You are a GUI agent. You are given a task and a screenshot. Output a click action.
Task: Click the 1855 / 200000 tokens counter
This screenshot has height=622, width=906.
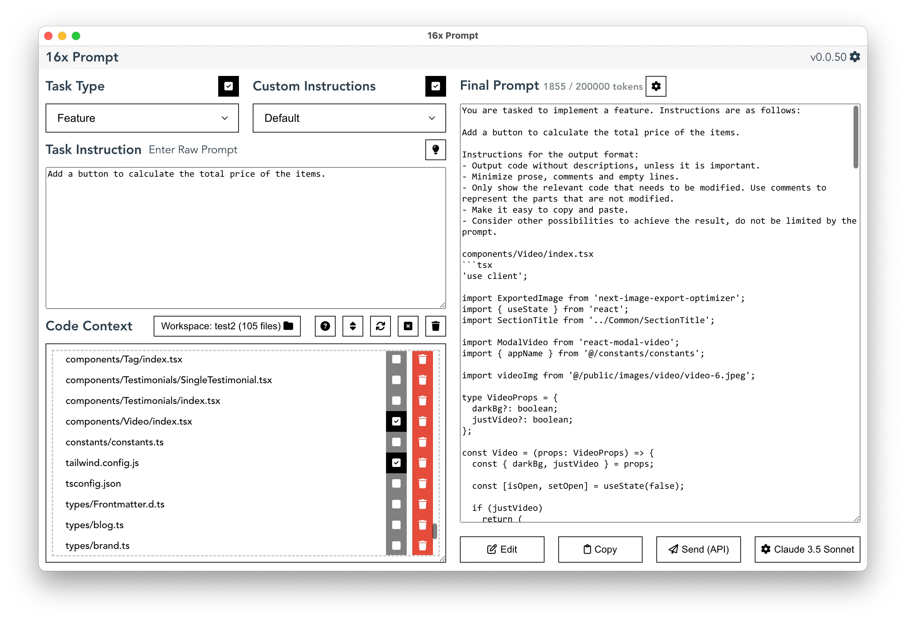pos(592,87)
